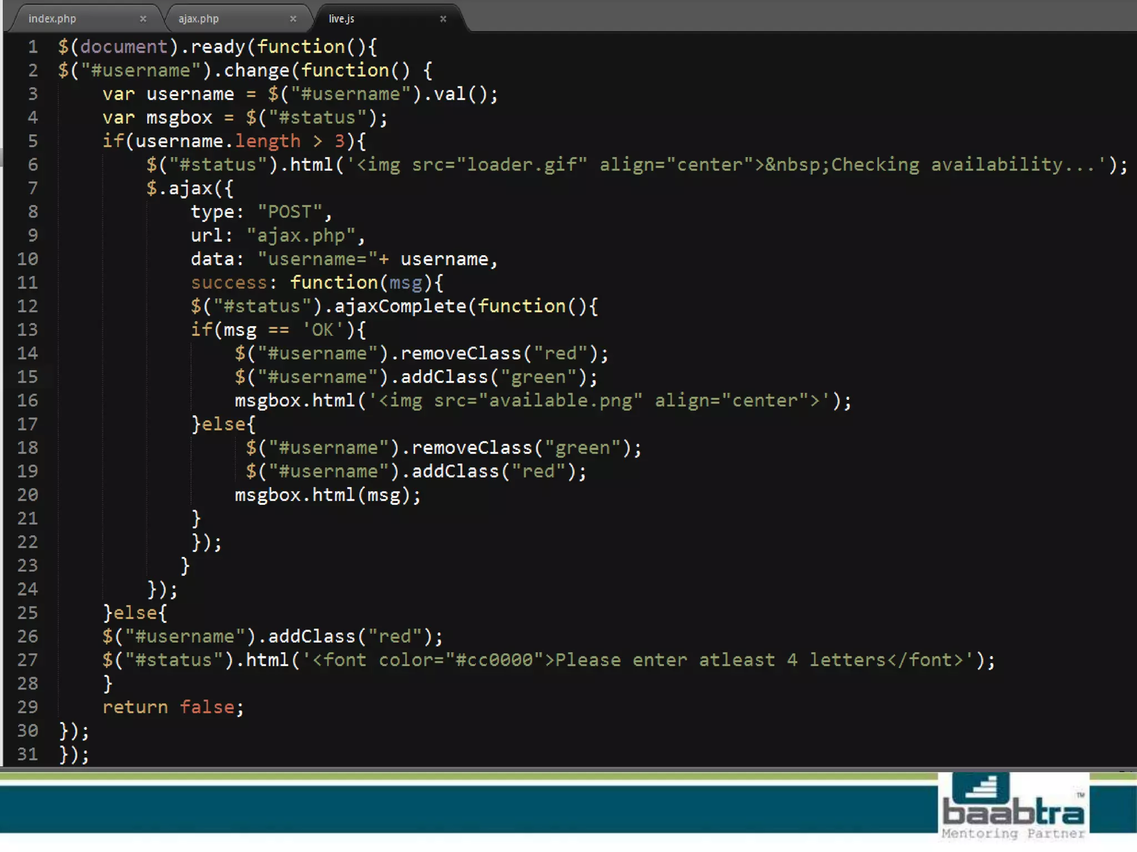The height and width of the screenshot is (852, 1137).
Task: Close the index.php tab
Action: [143, 19]
